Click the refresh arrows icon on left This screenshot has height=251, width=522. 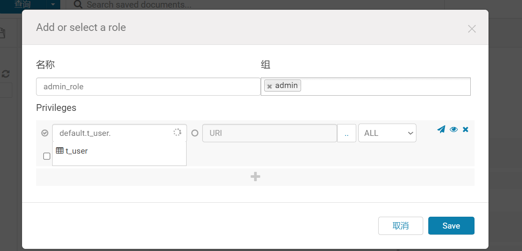click(6, 74)
